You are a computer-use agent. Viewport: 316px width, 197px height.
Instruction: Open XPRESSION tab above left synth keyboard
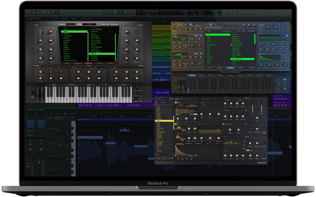click(x=71, y=85)
